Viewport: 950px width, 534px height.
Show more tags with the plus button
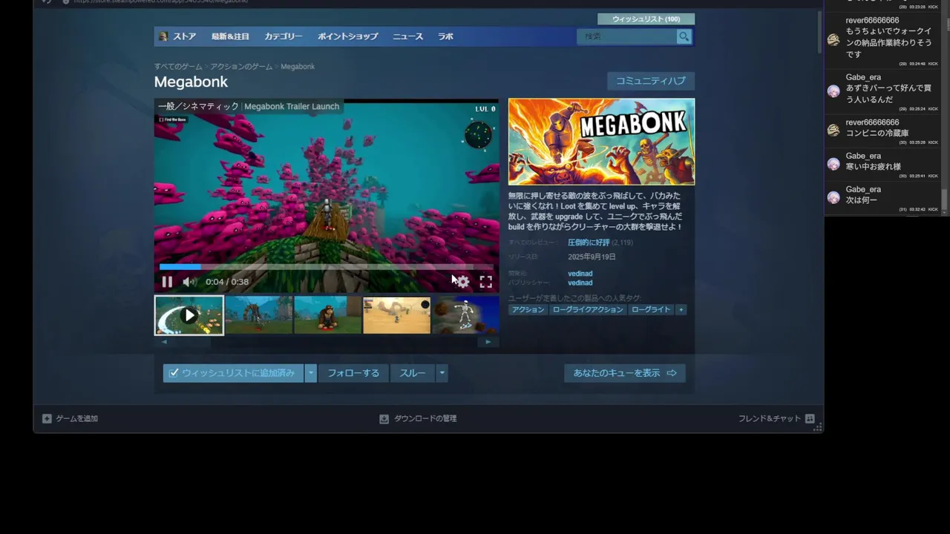point(681,309)
